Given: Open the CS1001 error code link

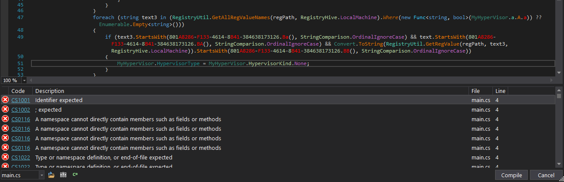Looking at the screenshot, I should pos(21,100).
